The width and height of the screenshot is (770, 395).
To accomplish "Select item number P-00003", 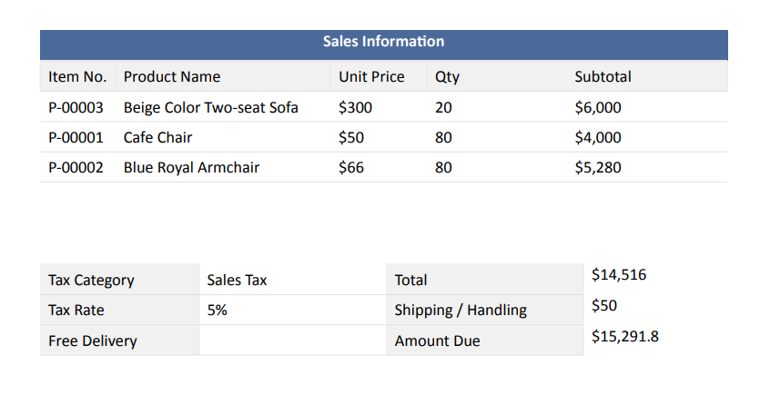I will click(x=76, y=107).
